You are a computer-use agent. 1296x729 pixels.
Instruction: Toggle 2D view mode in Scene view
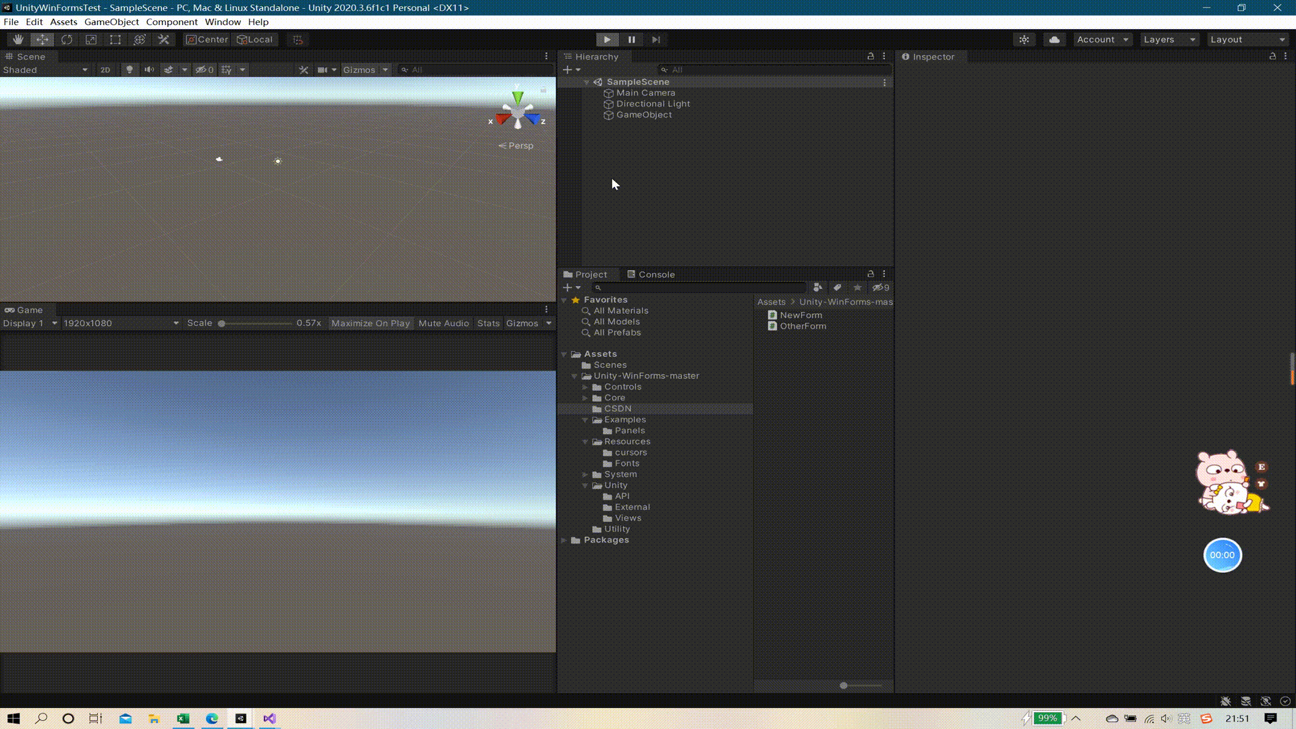(105, 70)
